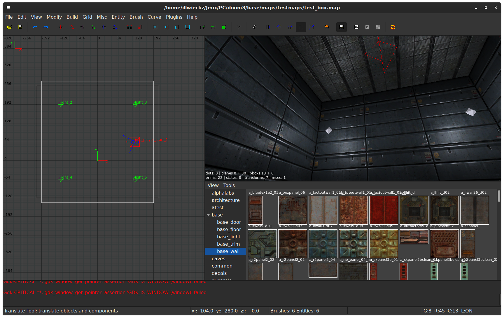This screenshot has width=504, height=318.
Task: Redo the last action
Action: (46, 27)
